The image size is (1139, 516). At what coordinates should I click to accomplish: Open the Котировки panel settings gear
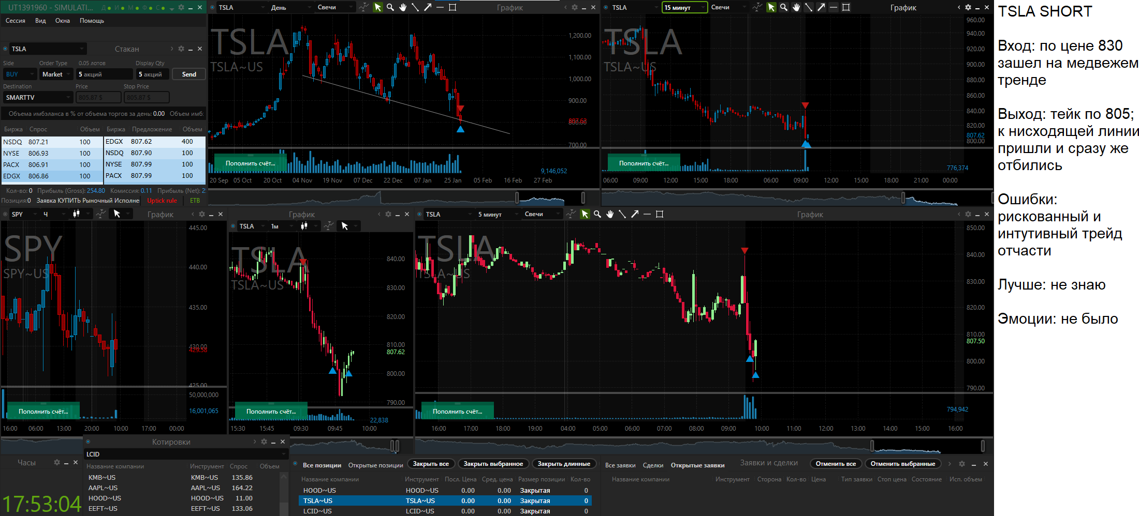point(264,442)
